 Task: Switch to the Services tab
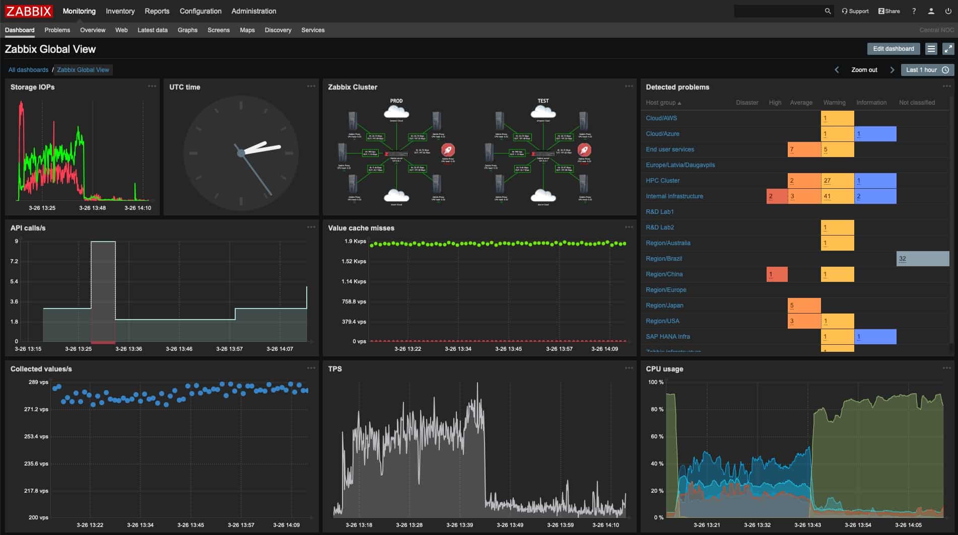coord(313,30)
